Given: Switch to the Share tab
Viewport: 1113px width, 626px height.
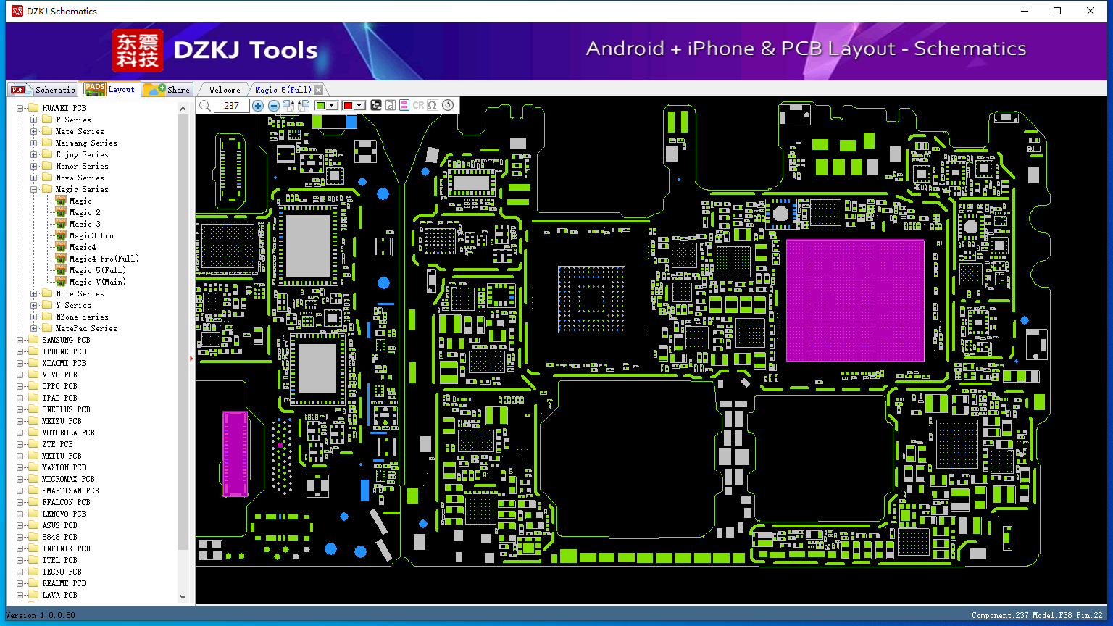Looking at the screenshot, I should 167,90.
